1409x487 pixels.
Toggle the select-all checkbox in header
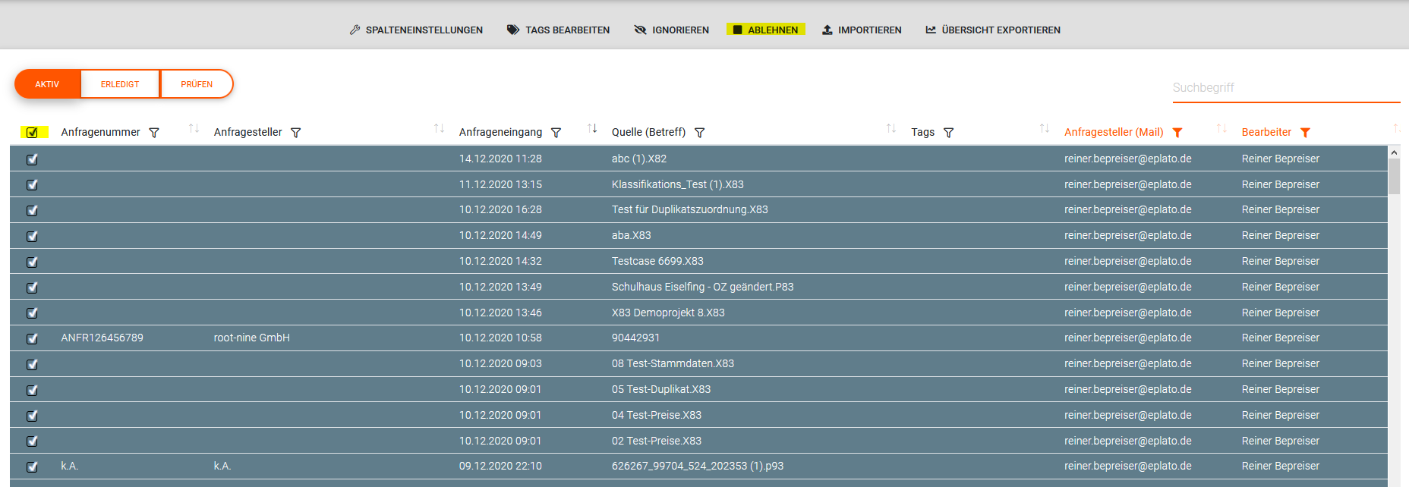[x=32, y=133]
